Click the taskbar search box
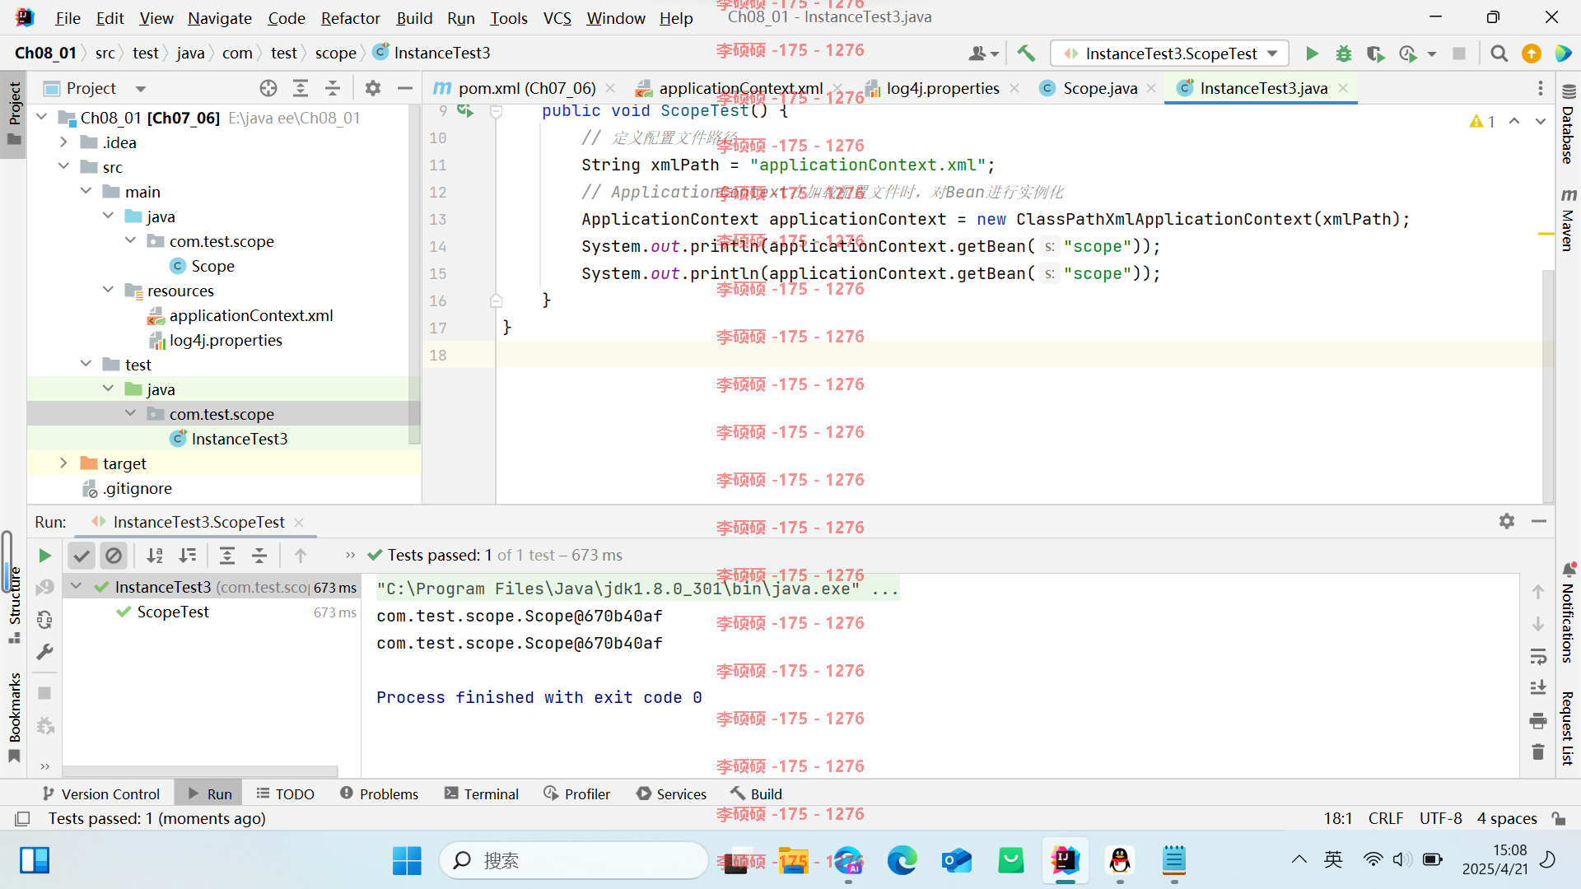This screenshot has height=889, width=1581. coord(574,860)
